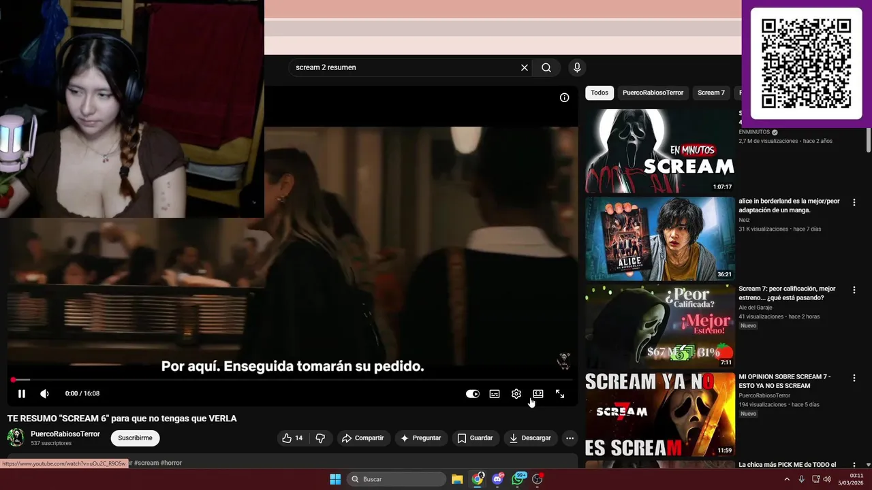Open WhatsApp from the taskbar

click(x=518, y=479)
